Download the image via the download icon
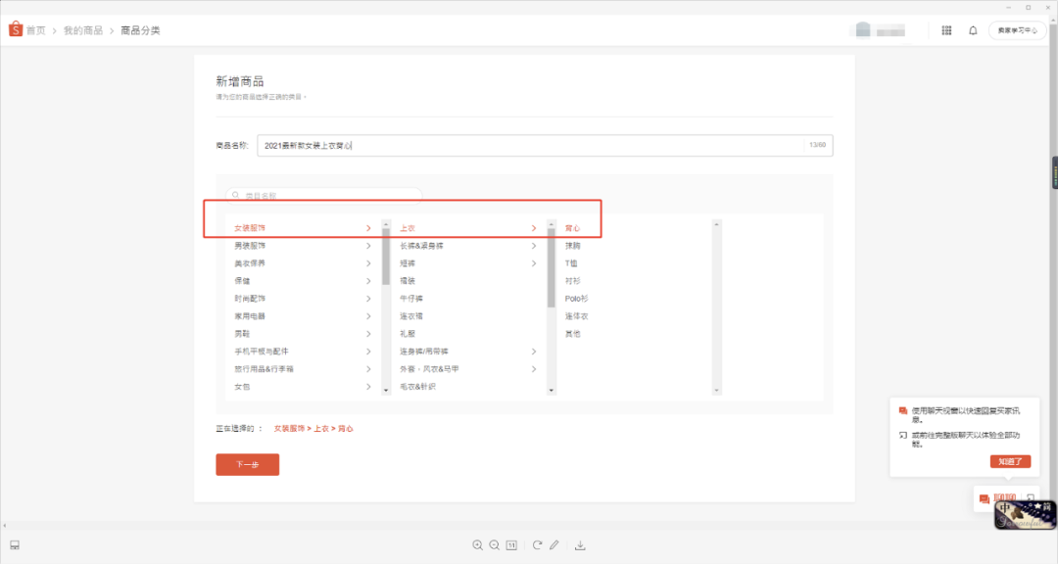The width and height of the screenshot is (1058, 564). tap(580, 545)
